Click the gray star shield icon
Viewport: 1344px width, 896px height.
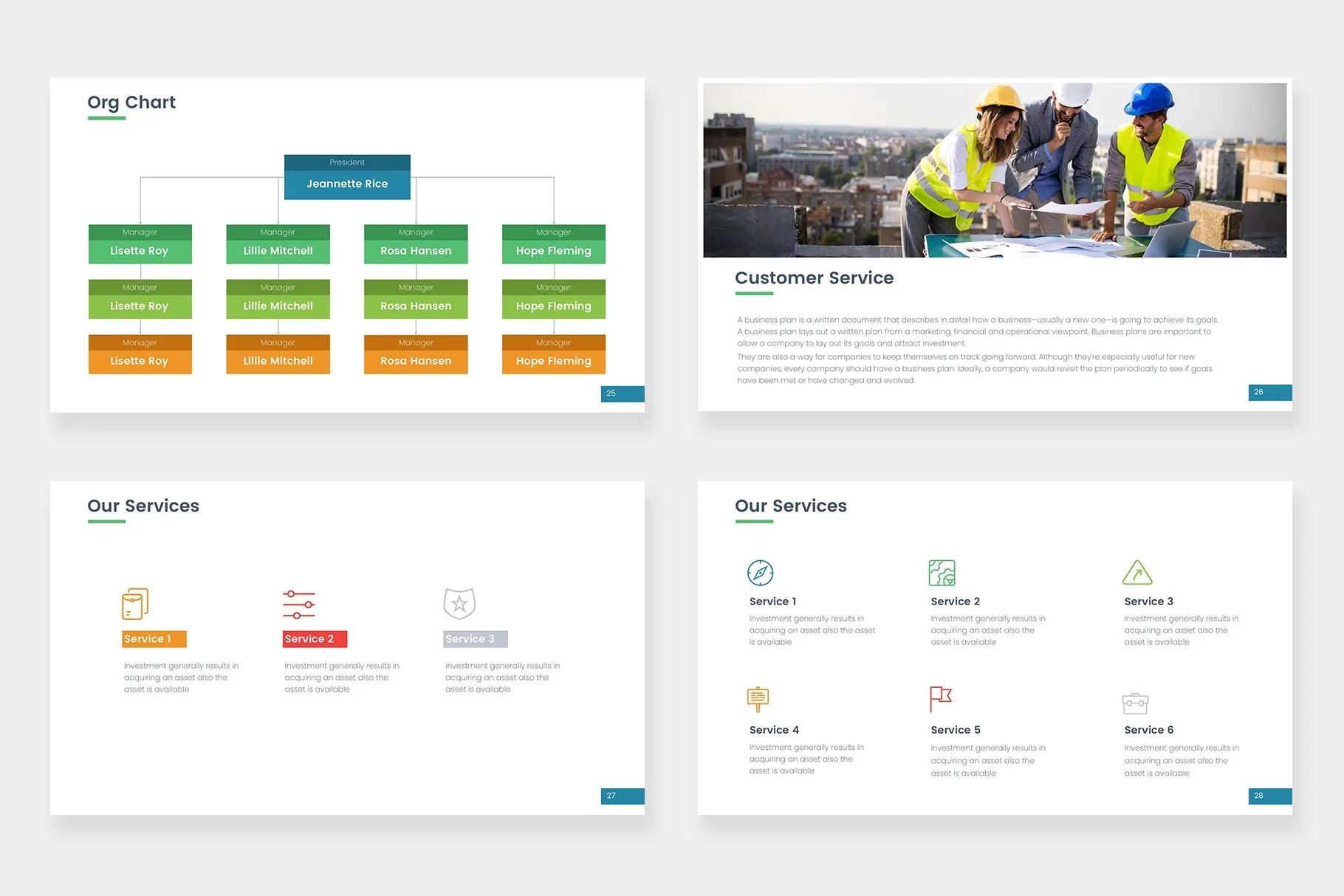click(459, 604)
